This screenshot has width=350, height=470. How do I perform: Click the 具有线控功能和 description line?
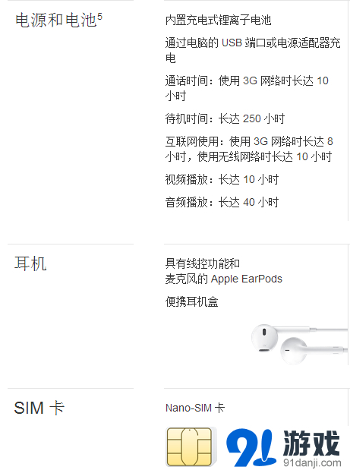[x=203, y=263]
